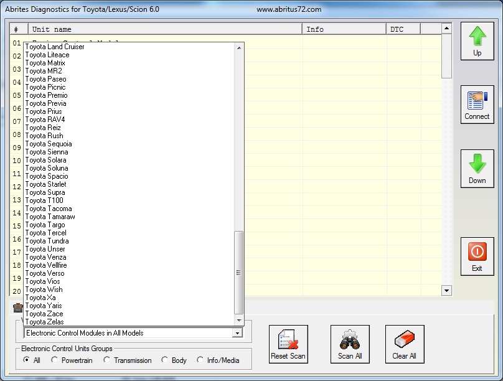Click the model list scrollbar thumb
Viewport: 503px width, 381px height.
click(x=238, y=273)
